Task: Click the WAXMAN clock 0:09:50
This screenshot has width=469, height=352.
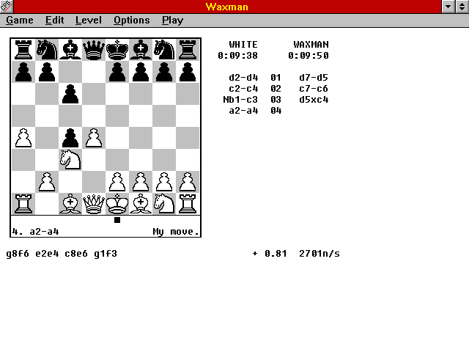Action: (x=309, y=56)
